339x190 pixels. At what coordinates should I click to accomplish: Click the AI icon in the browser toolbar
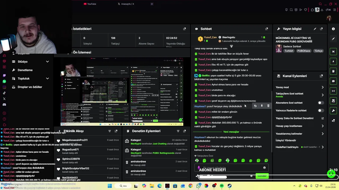(x=329, y=10)
